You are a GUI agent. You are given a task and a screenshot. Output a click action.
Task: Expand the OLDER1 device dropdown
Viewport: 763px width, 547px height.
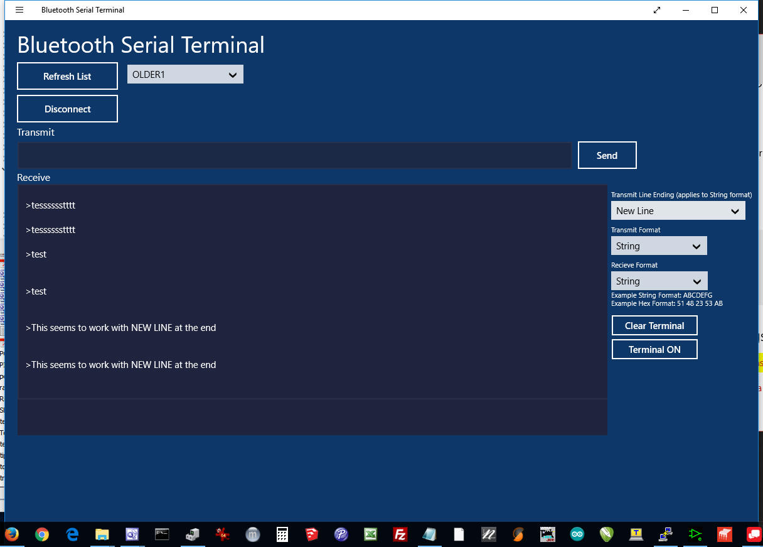click(x=185, y=75)
